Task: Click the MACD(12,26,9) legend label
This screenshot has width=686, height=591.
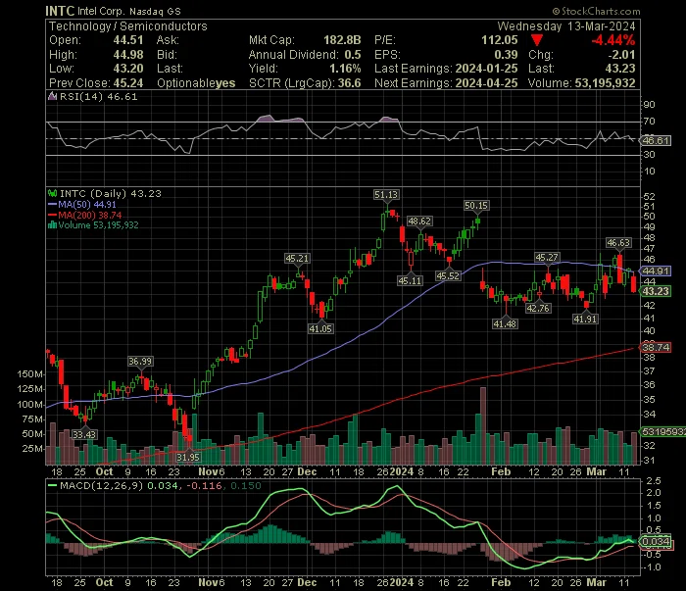Action: coord(102,485)
